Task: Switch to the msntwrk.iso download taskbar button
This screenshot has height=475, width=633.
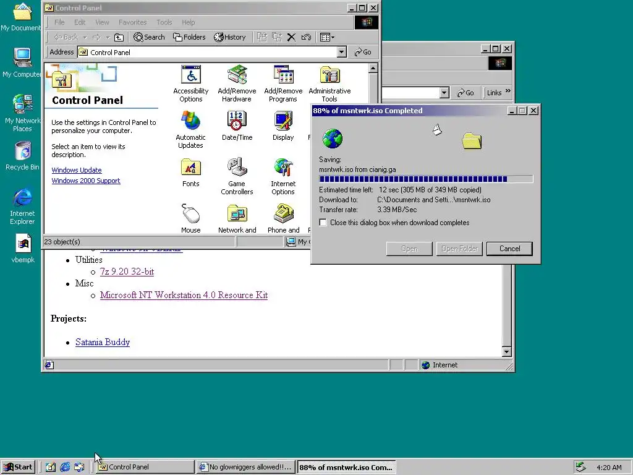Action: tap(346, 468)
